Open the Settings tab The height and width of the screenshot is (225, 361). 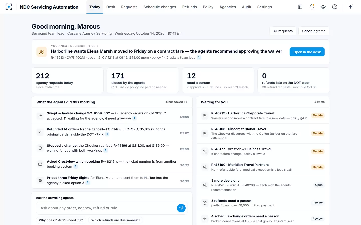pyautogui.click(x=264, y=7)
